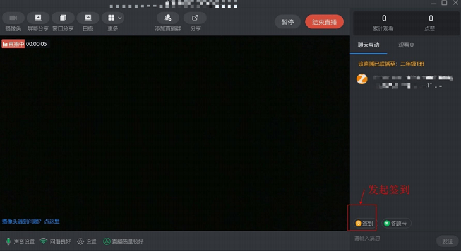The height and width of the screenshot is (252, 461).
Task: Open the 白板 whiteboard tool
Action: tap(88, 18)
